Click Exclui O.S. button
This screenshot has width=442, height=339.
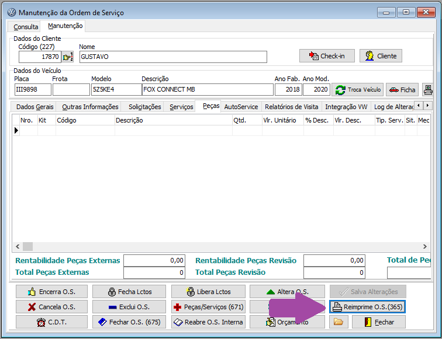[x=129, y=307]
